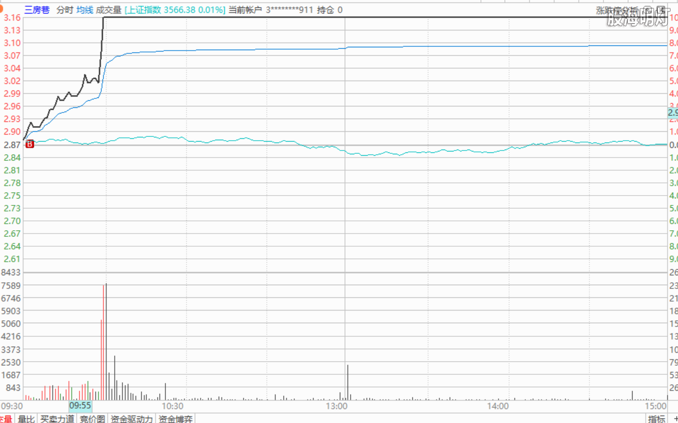The image size is (678, 423).
Task: Click the 3.16 limit-up price label
Action: pos(12,17)
